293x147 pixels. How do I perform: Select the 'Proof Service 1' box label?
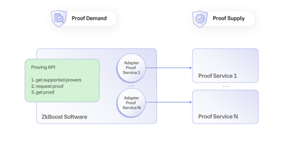pos(217,76)
